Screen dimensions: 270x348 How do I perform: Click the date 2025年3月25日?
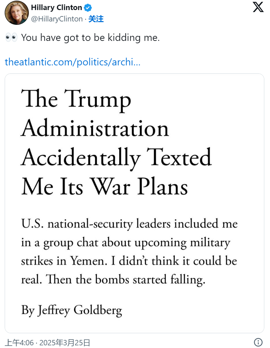(x=65, y=342)
